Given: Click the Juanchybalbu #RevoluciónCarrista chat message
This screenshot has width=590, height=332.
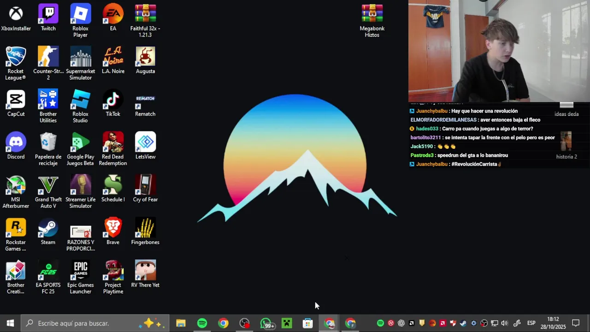Looking at the screenshot, I should coord(455,164).
